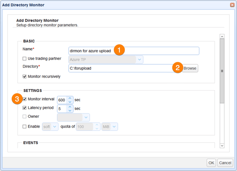
Task: Decrease quota value with down arrow
Action: (97, 128)
